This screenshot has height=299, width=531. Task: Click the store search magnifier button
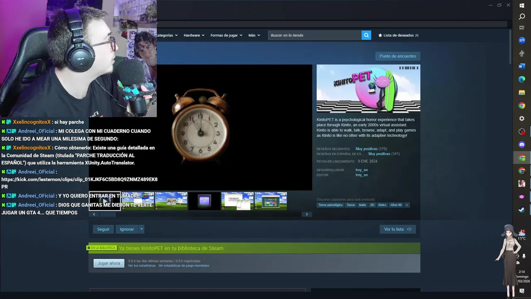pos(366,35)
